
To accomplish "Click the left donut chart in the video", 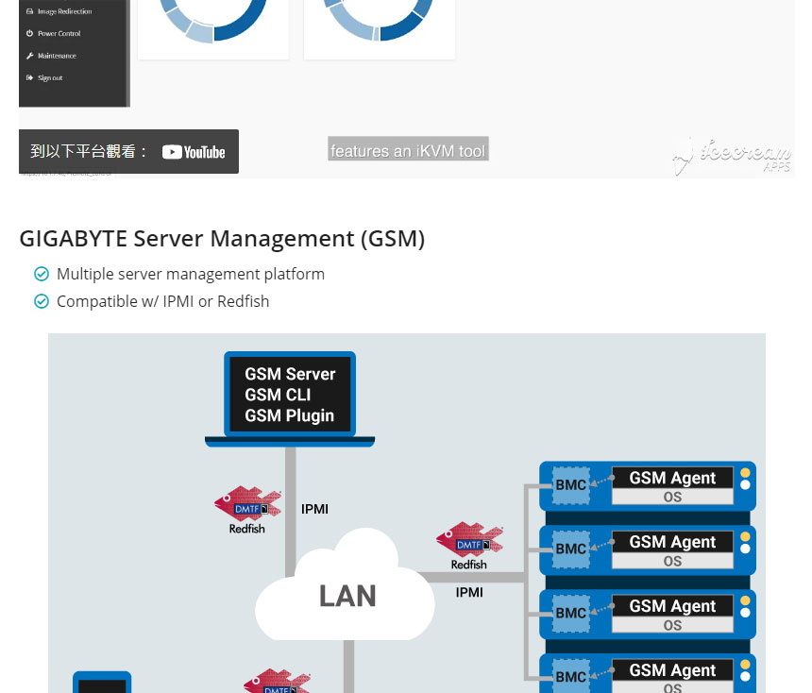I will click(213, 20).
